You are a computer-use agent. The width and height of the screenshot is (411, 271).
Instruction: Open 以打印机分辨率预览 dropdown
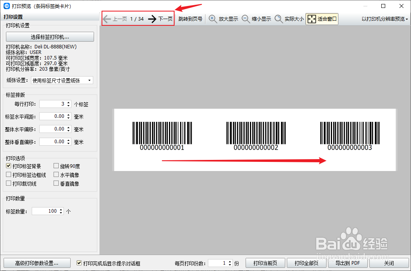[385, 19]
